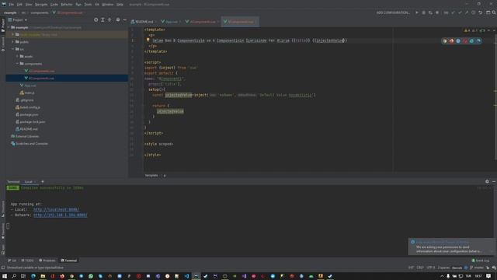Open Search Everywhere magnifier icon
Viewport: 497px width, 280px height.
pyautogui.click(x=494, y=12)
